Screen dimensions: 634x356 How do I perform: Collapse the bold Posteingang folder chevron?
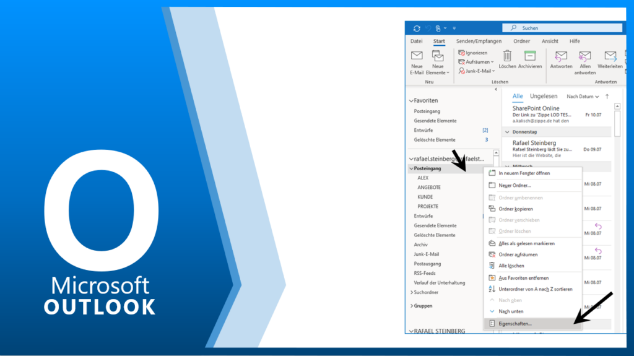pyautogui.click(x=411, y=168)
